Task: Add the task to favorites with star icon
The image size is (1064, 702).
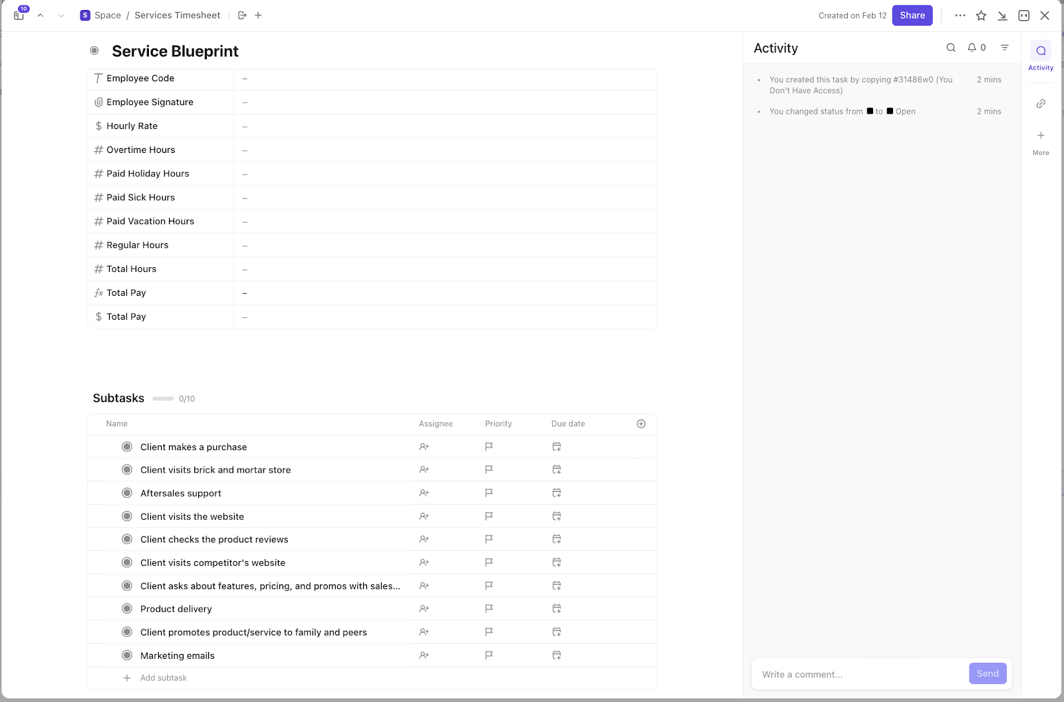Action: pos(981,15)
